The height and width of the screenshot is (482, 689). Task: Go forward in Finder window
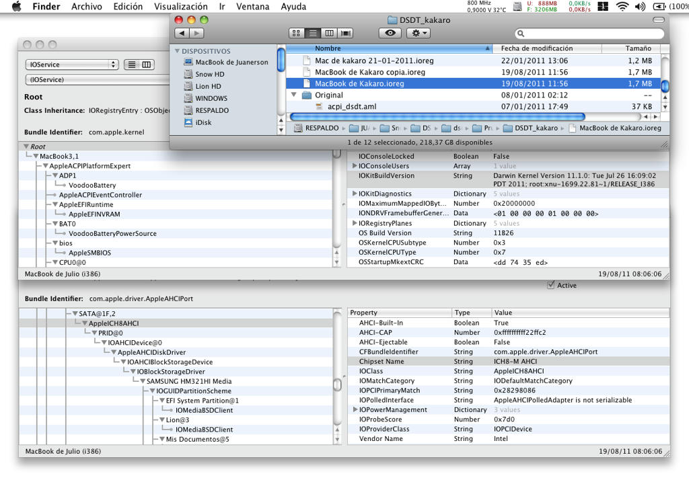[197, 33]
